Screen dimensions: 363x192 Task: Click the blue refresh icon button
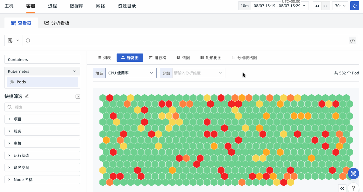(354, 6)
